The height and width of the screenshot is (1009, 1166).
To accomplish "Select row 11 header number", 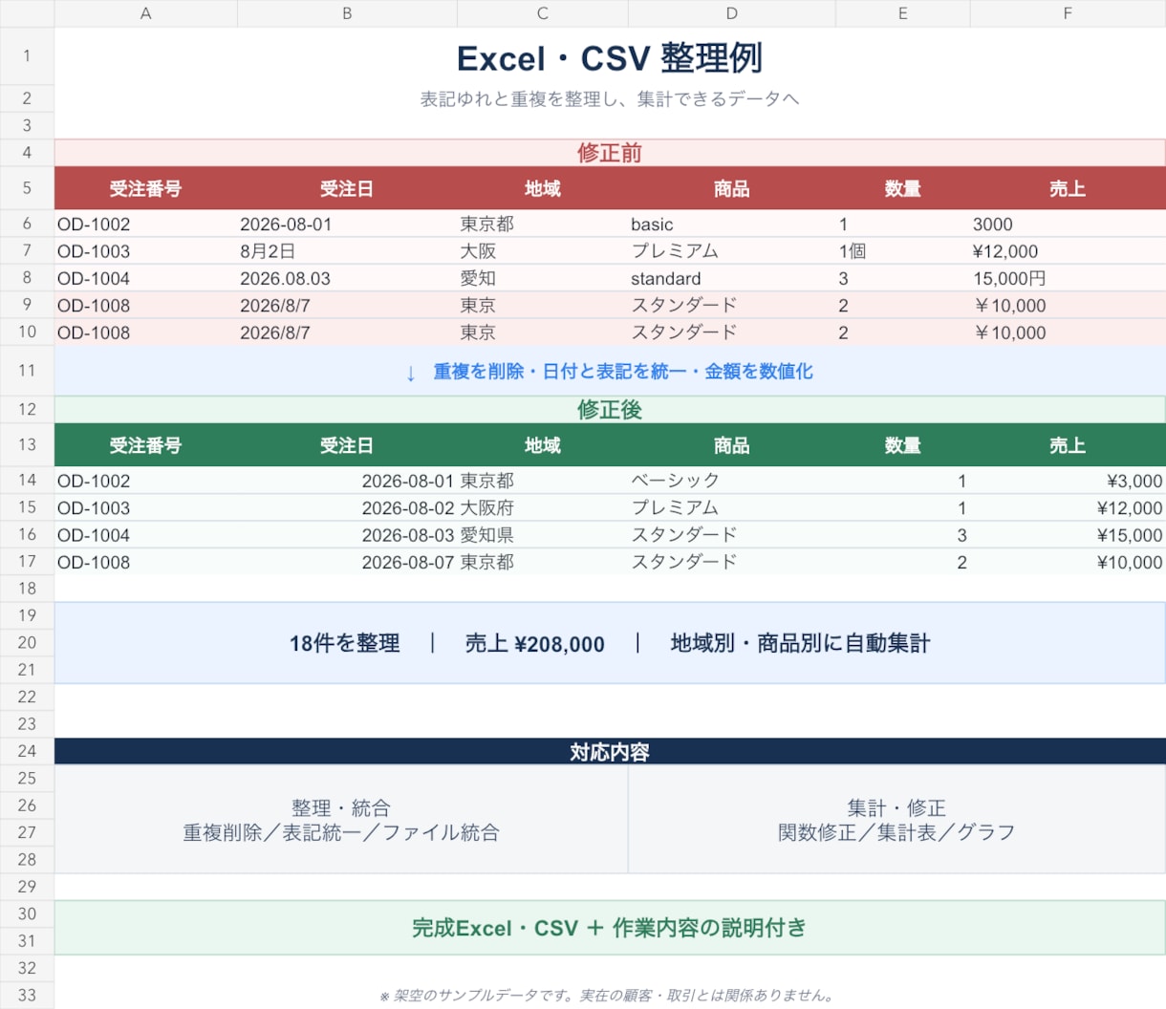I will pyautogui.click(x=27, y=371).
